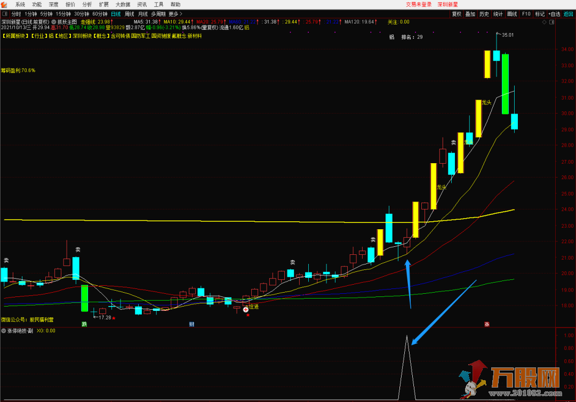The image size is (576, 402).
Task: Open the F10 company info
Action: click(526, 14)
